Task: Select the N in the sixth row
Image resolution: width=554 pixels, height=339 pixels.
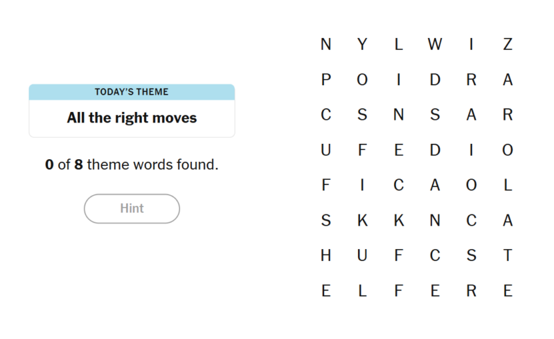Action: 435,220
